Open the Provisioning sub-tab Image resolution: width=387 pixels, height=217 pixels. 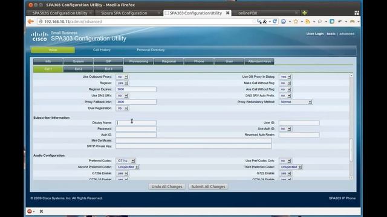click(138, 61)
